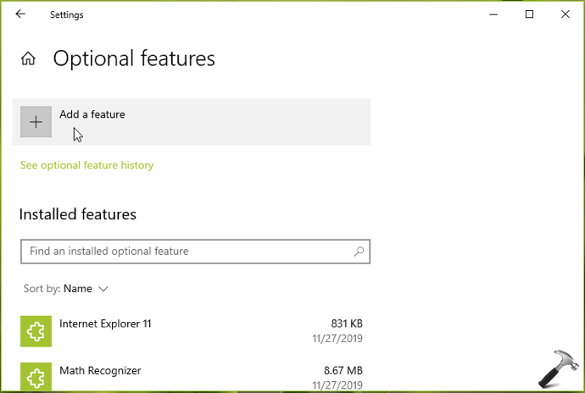Click the Installed features heading
This screenshot has height=393, width=585.
click(x=78, y=214)
